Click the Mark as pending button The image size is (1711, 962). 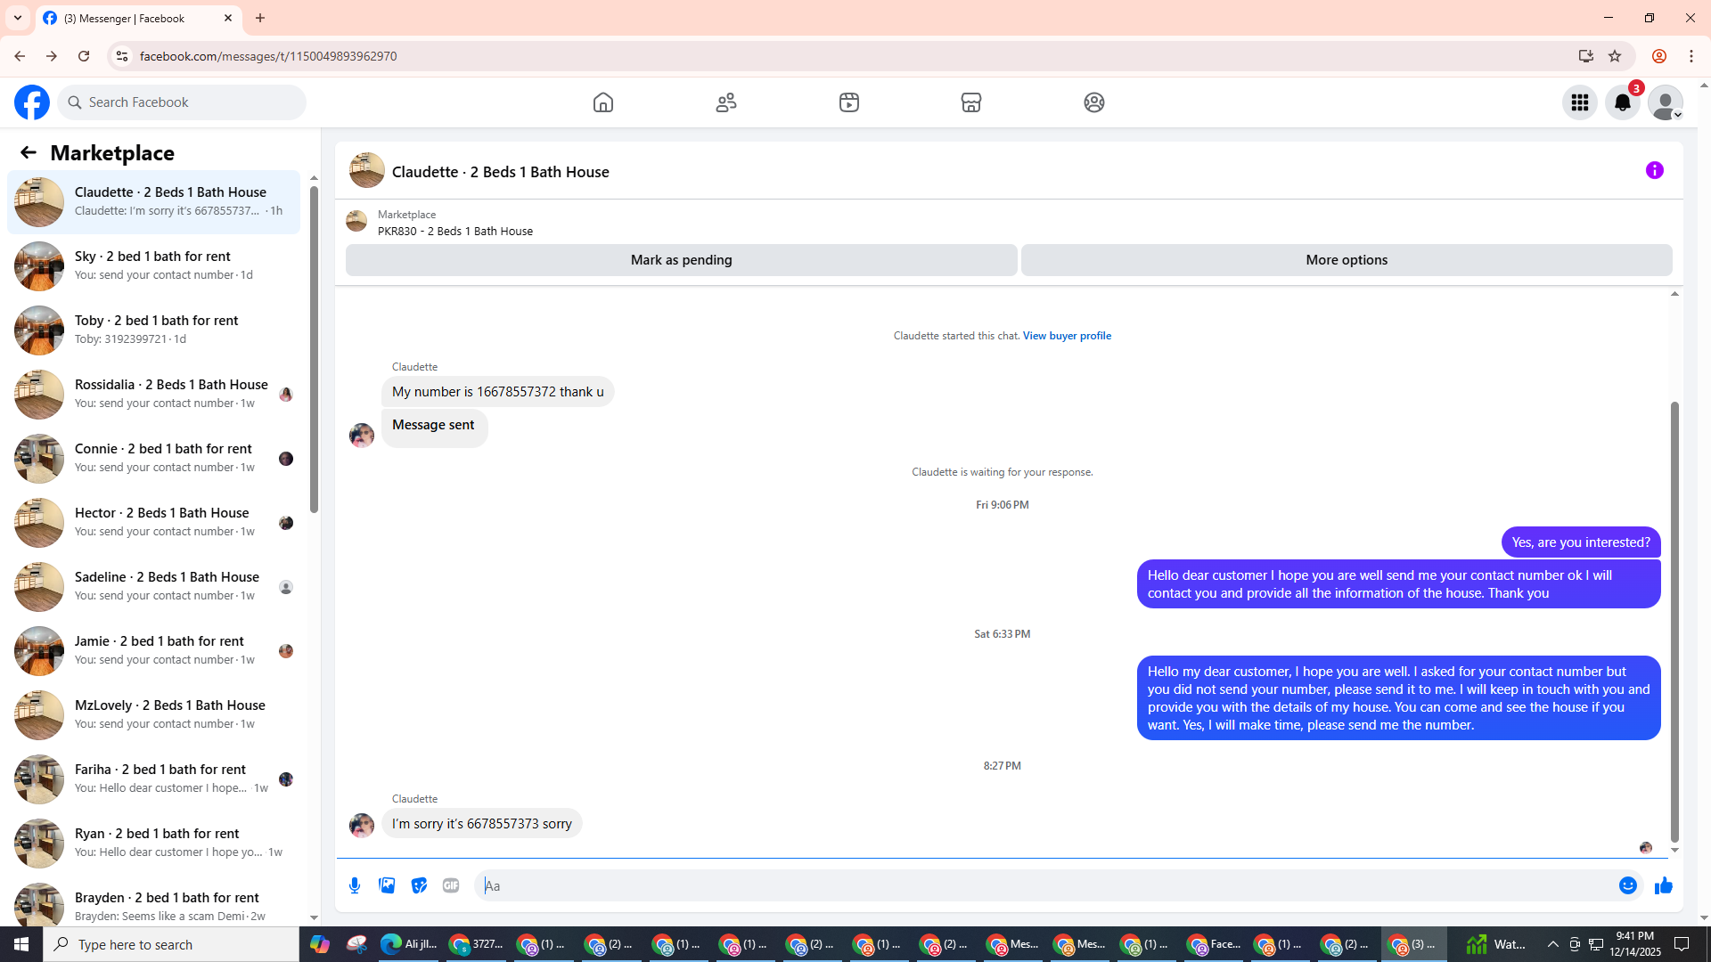tap(681, 260)
